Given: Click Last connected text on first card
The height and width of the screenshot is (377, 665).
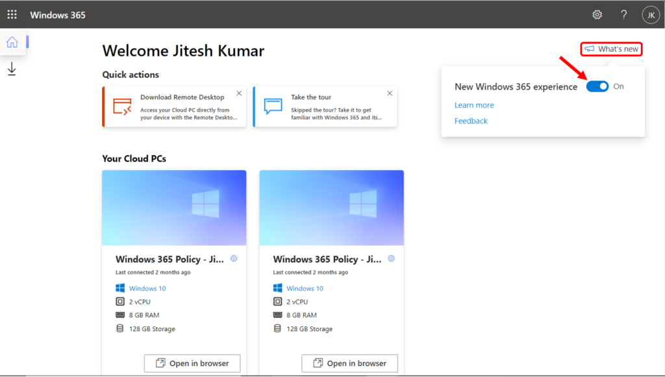Looking at the screenshot, I should (x=153, y=273).
